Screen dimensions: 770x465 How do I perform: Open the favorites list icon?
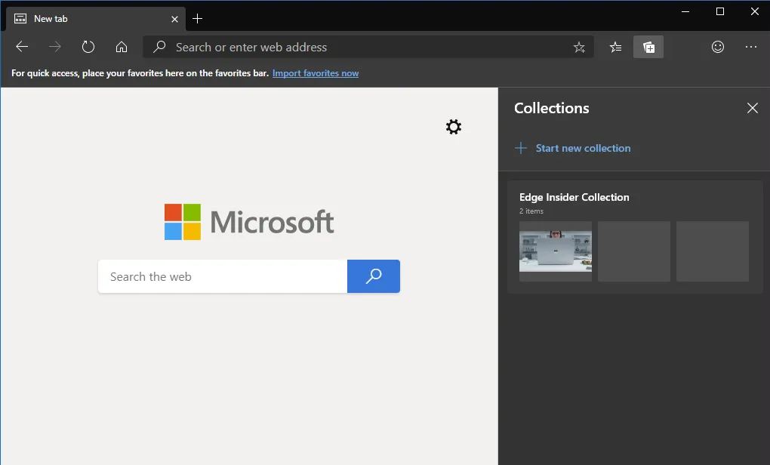click(x=615, y=47)
